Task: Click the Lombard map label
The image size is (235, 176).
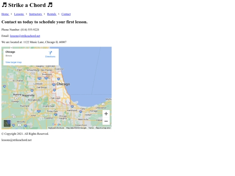Action: pyautogui.click(x=38, y=84)
